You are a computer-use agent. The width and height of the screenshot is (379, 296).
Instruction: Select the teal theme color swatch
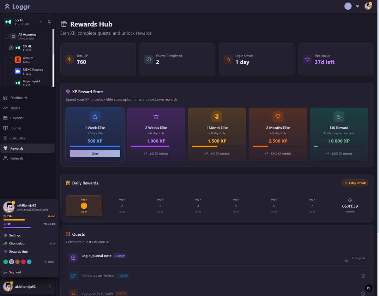pyautogui.click(x=29, y=262)
